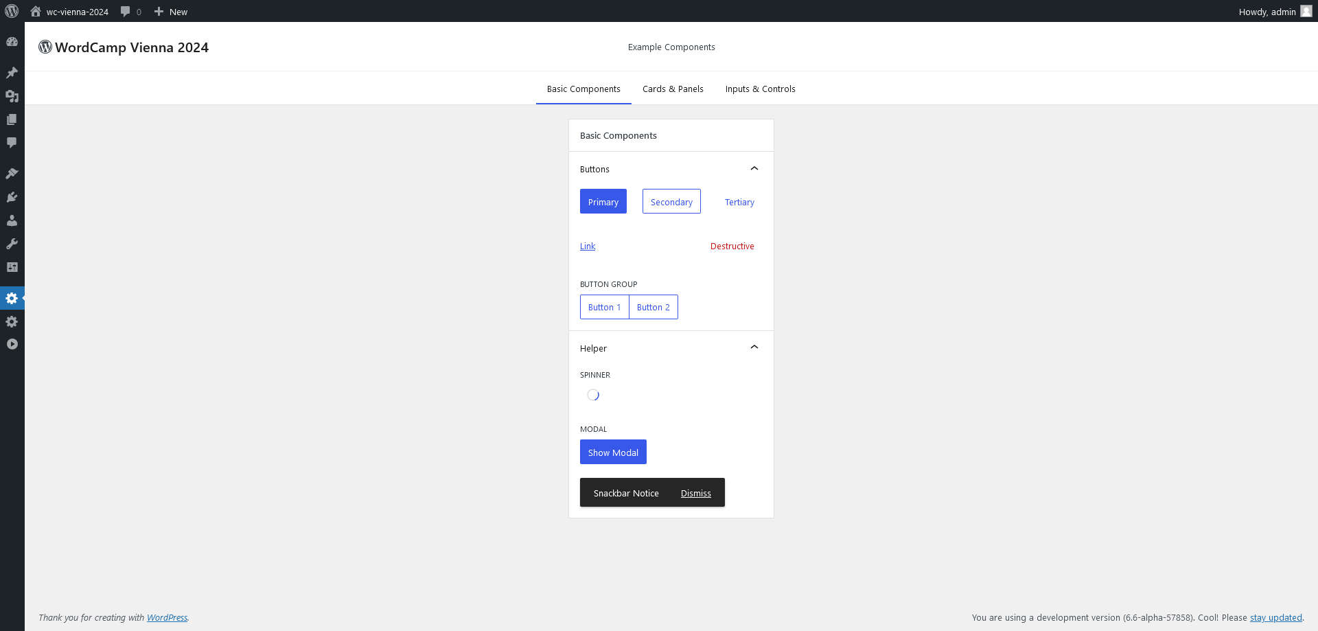Open the Plugins icon in the sidebar

coord(12,197)
